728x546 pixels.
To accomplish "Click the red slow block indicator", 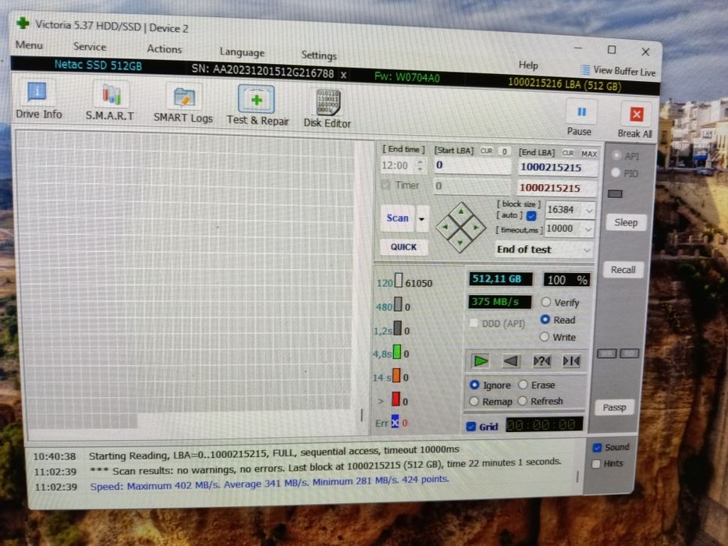I will point(396,399).
